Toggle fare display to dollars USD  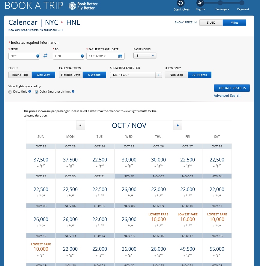[x=211, y=22]
